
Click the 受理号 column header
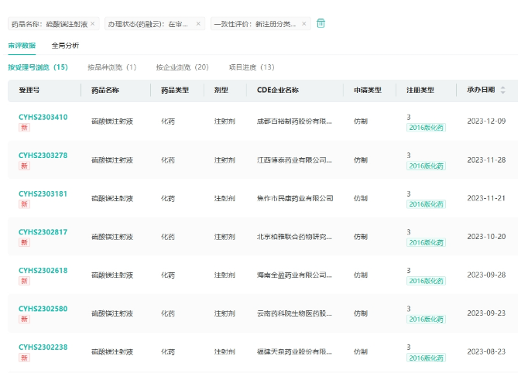click(29, 90)
